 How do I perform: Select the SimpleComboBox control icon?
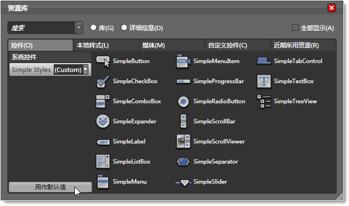click(102, 102)
